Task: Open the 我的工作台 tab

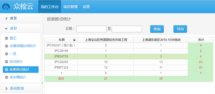Action: (50, 7)
